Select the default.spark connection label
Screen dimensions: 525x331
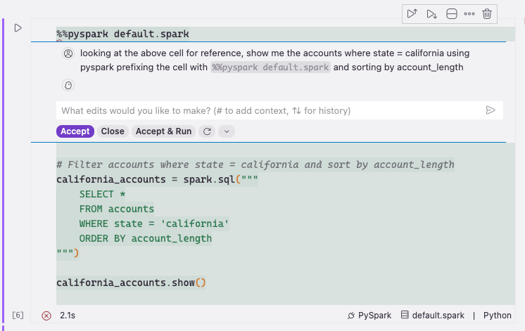[433, 316]
